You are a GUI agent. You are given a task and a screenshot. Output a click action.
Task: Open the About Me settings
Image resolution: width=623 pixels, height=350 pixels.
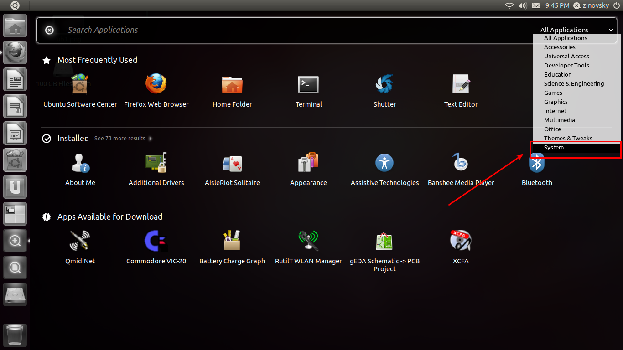[x=80, y=170]
